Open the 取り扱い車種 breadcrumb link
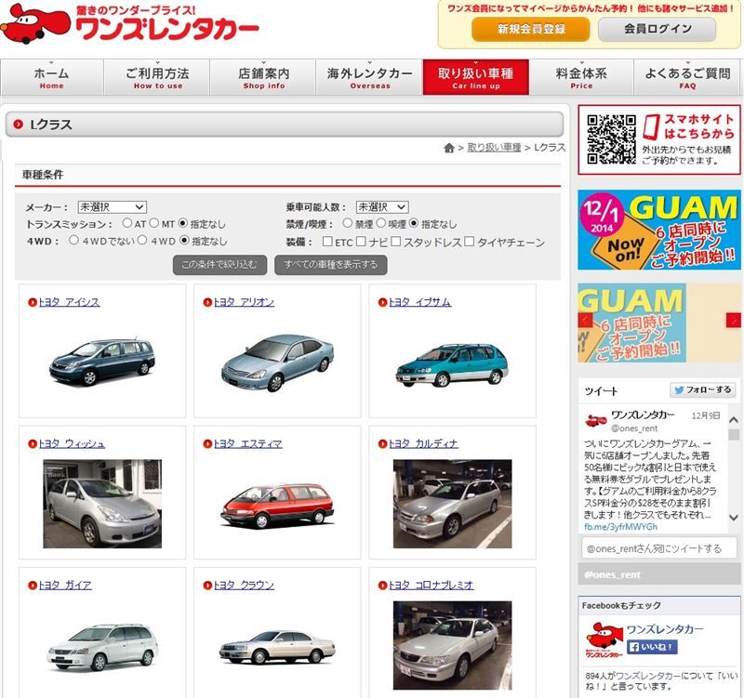744x698 pixels. (494, 148)
